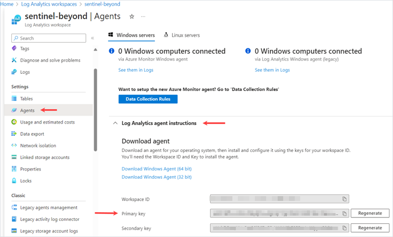393x237 pixels.
Task: Copy the Secondary key value
Action: (344, 228)
